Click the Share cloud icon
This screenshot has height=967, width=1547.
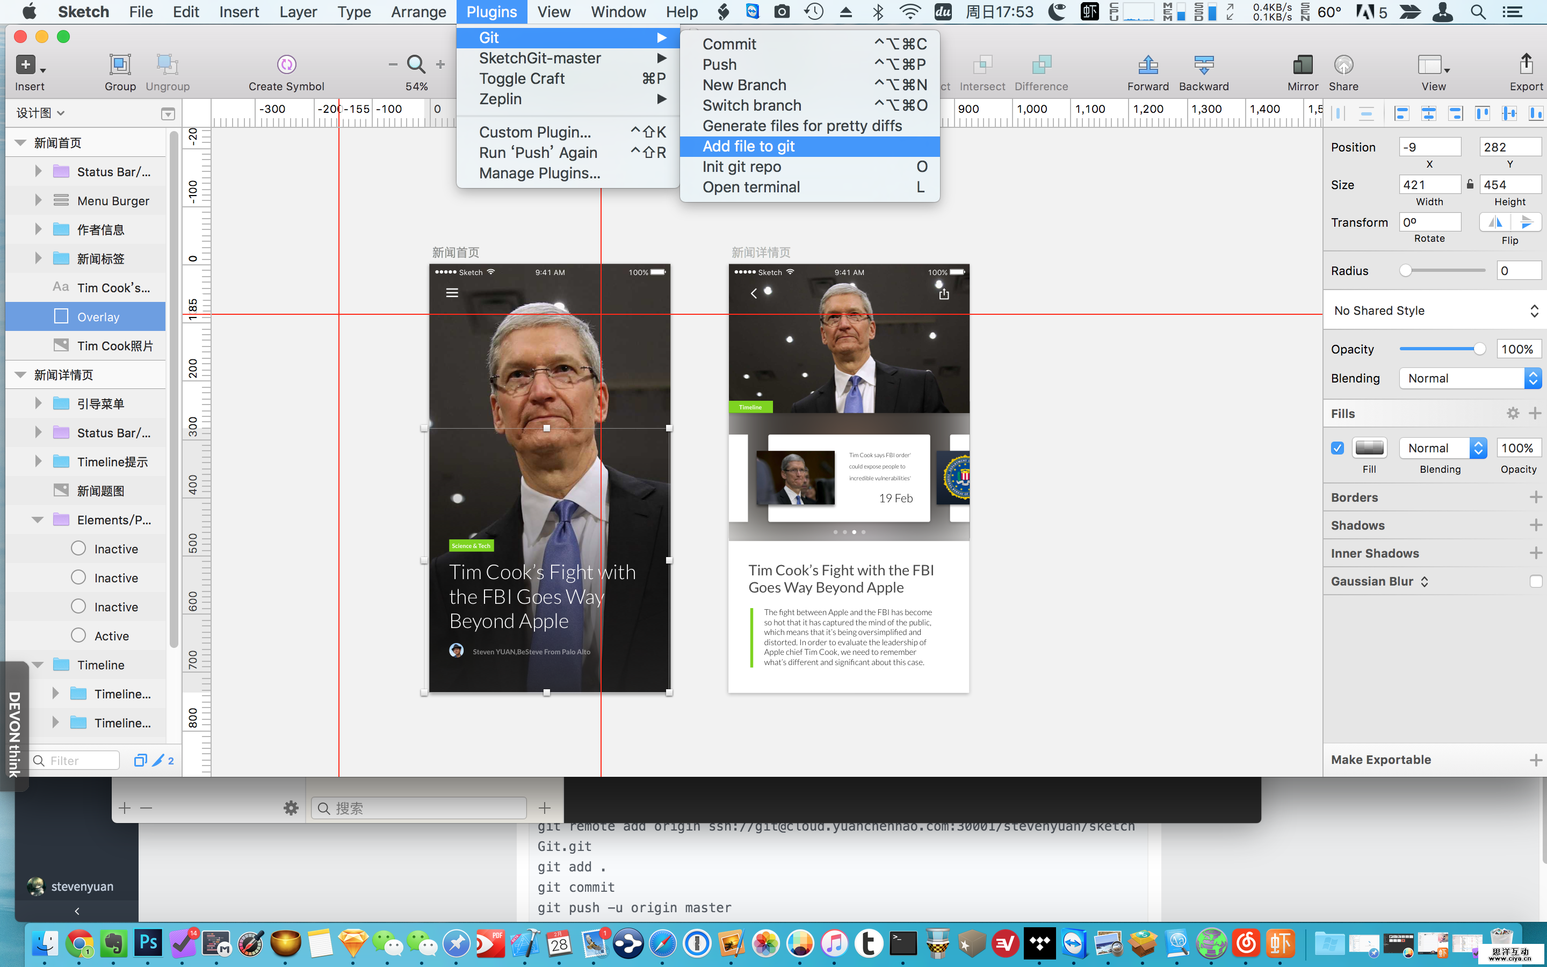[x=1343, y=64]
